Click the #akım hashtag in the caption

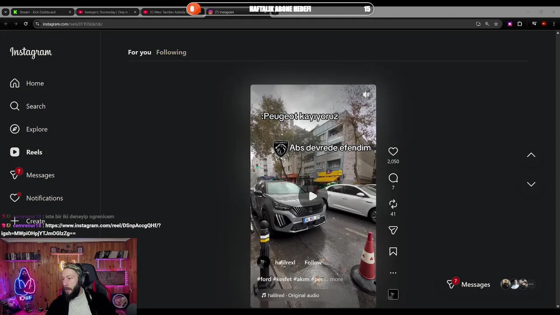[301, 279]
